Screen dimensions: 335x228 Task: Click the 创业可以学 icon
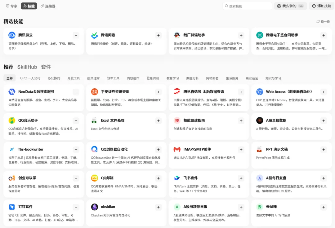click(x=12, y=178)
